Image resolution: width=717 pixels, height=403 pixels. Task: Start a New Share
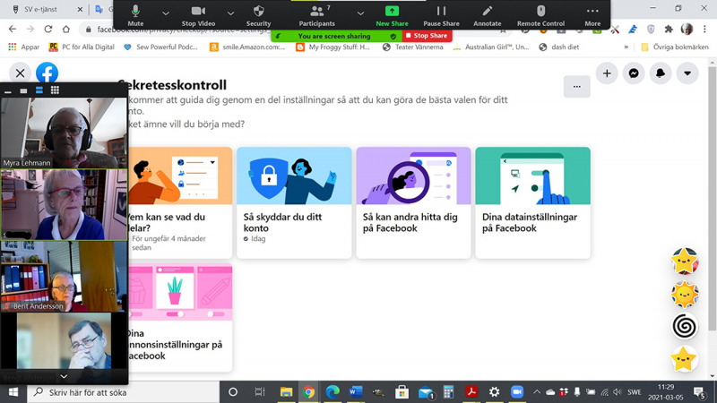click(392, 15)
